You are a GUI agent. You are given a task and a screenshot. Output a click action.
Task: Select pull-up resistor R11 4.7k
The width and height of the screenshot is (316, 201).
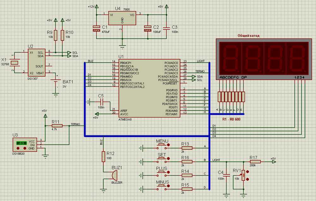pos(57,126)
